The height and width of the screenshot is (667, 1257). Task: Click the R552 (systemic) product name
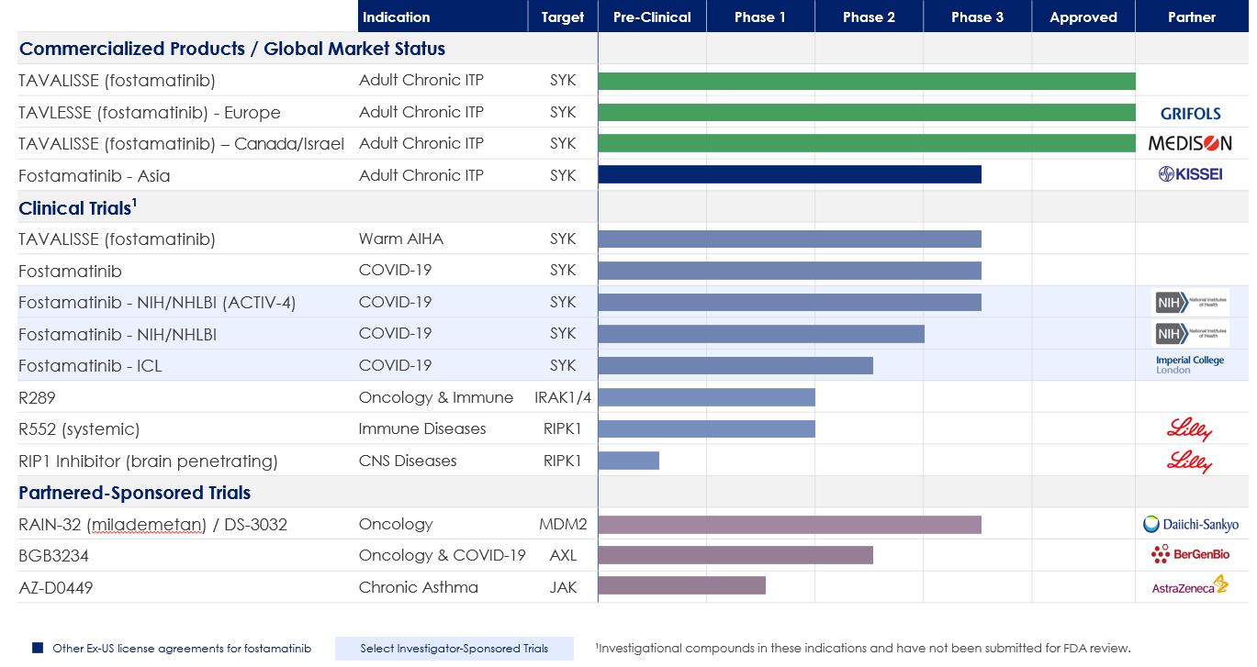[x=79, y=429]
